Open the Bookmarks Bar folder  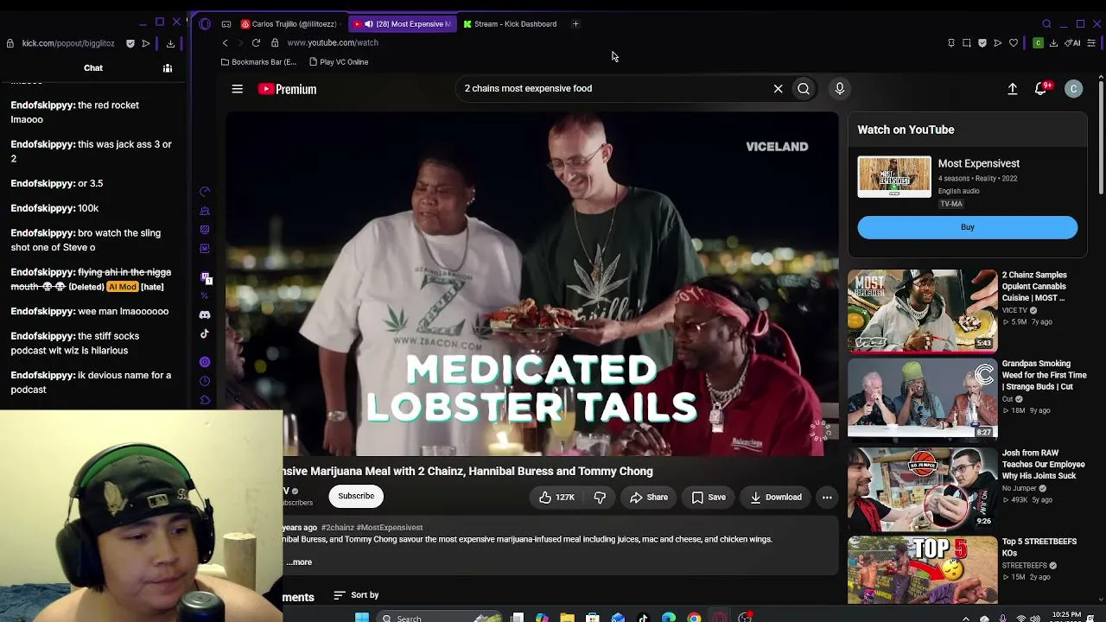[258, 62]
